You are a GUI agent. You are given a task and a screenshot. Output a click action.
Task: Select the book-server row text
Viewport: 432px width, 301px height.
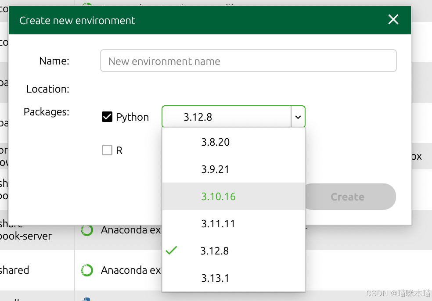click(x=25, y=236)
